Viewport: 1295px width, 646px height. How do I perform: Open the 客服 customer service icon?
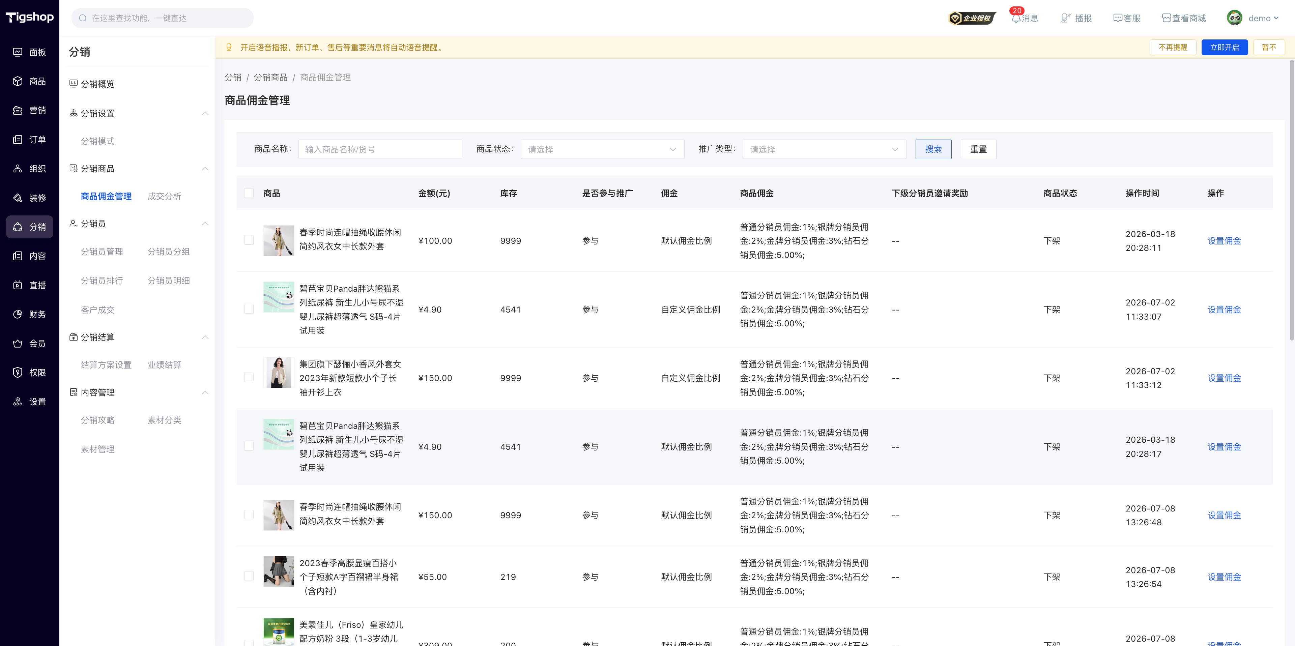[x=1118, y=18]
